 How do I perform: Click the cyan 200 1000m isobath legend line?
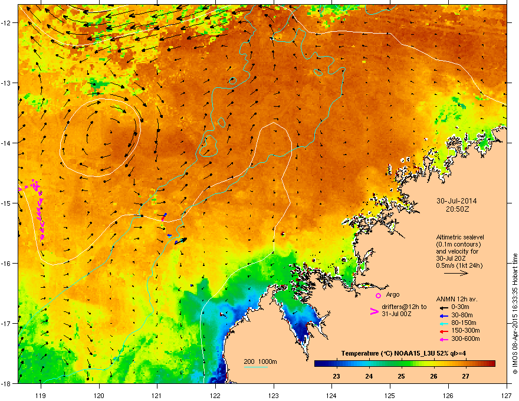(255, 367)
